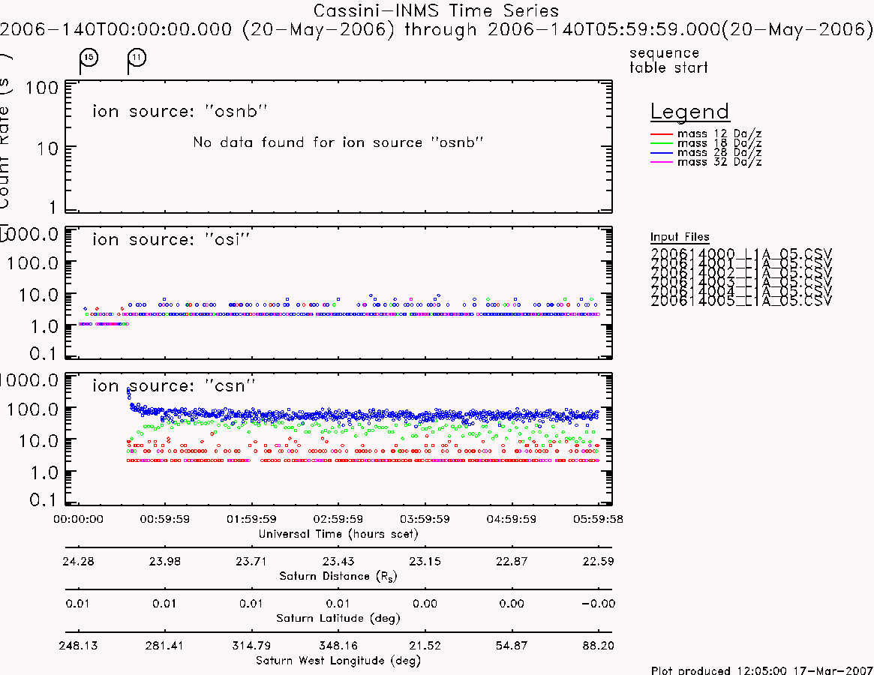Click the 02:59:59 time tick label
The width and height of the screenshot is (874, 675).
click(338, 519)
